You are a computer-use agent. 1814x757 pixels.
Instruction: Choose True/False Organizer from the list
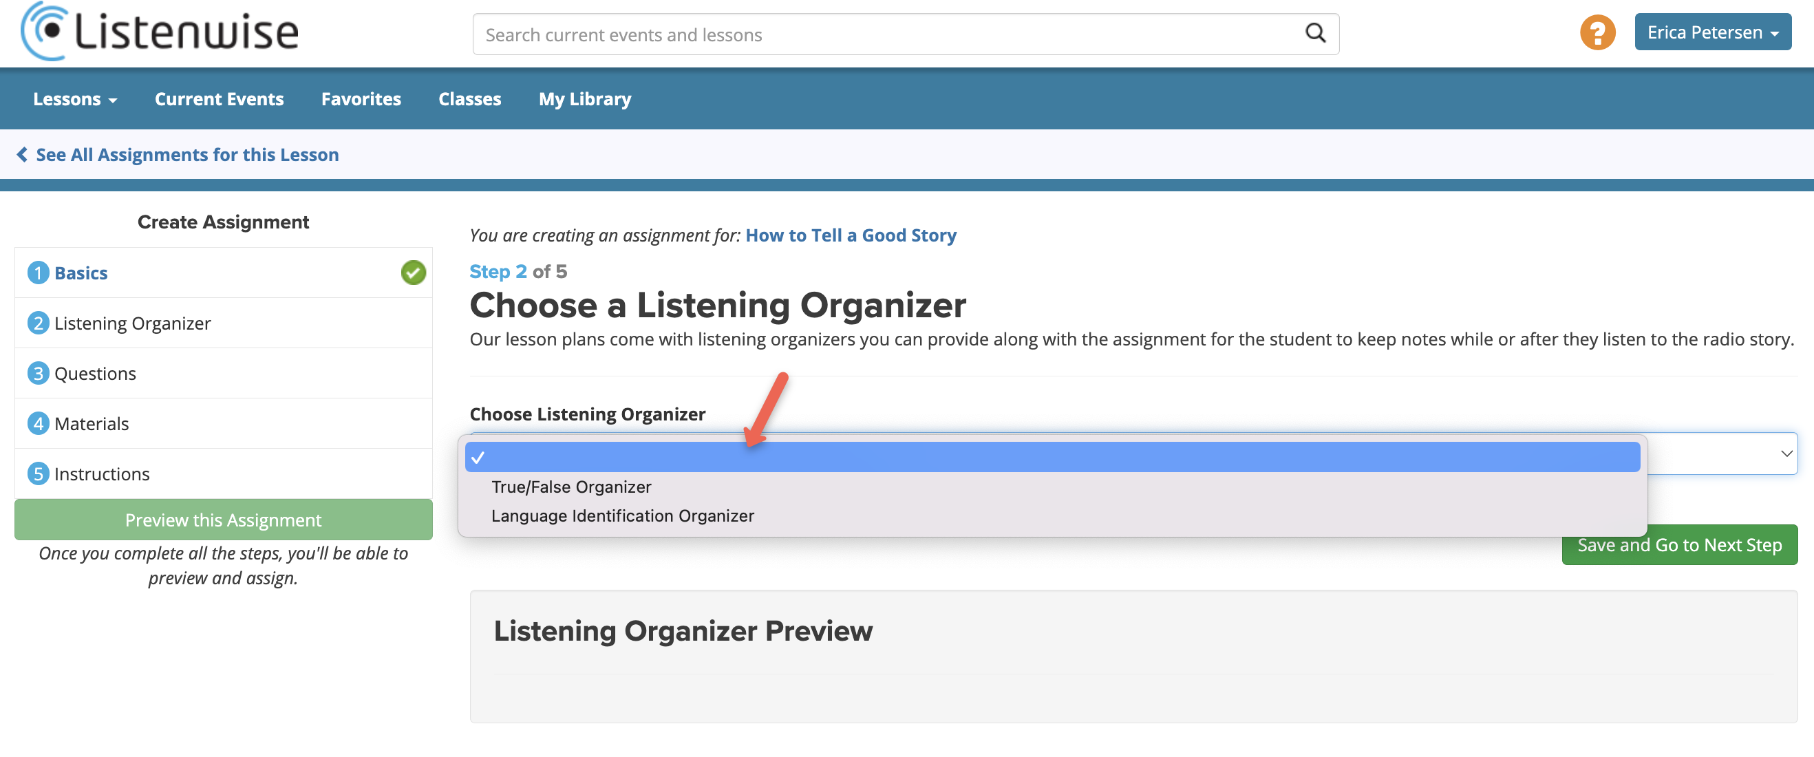pos(571,487)
